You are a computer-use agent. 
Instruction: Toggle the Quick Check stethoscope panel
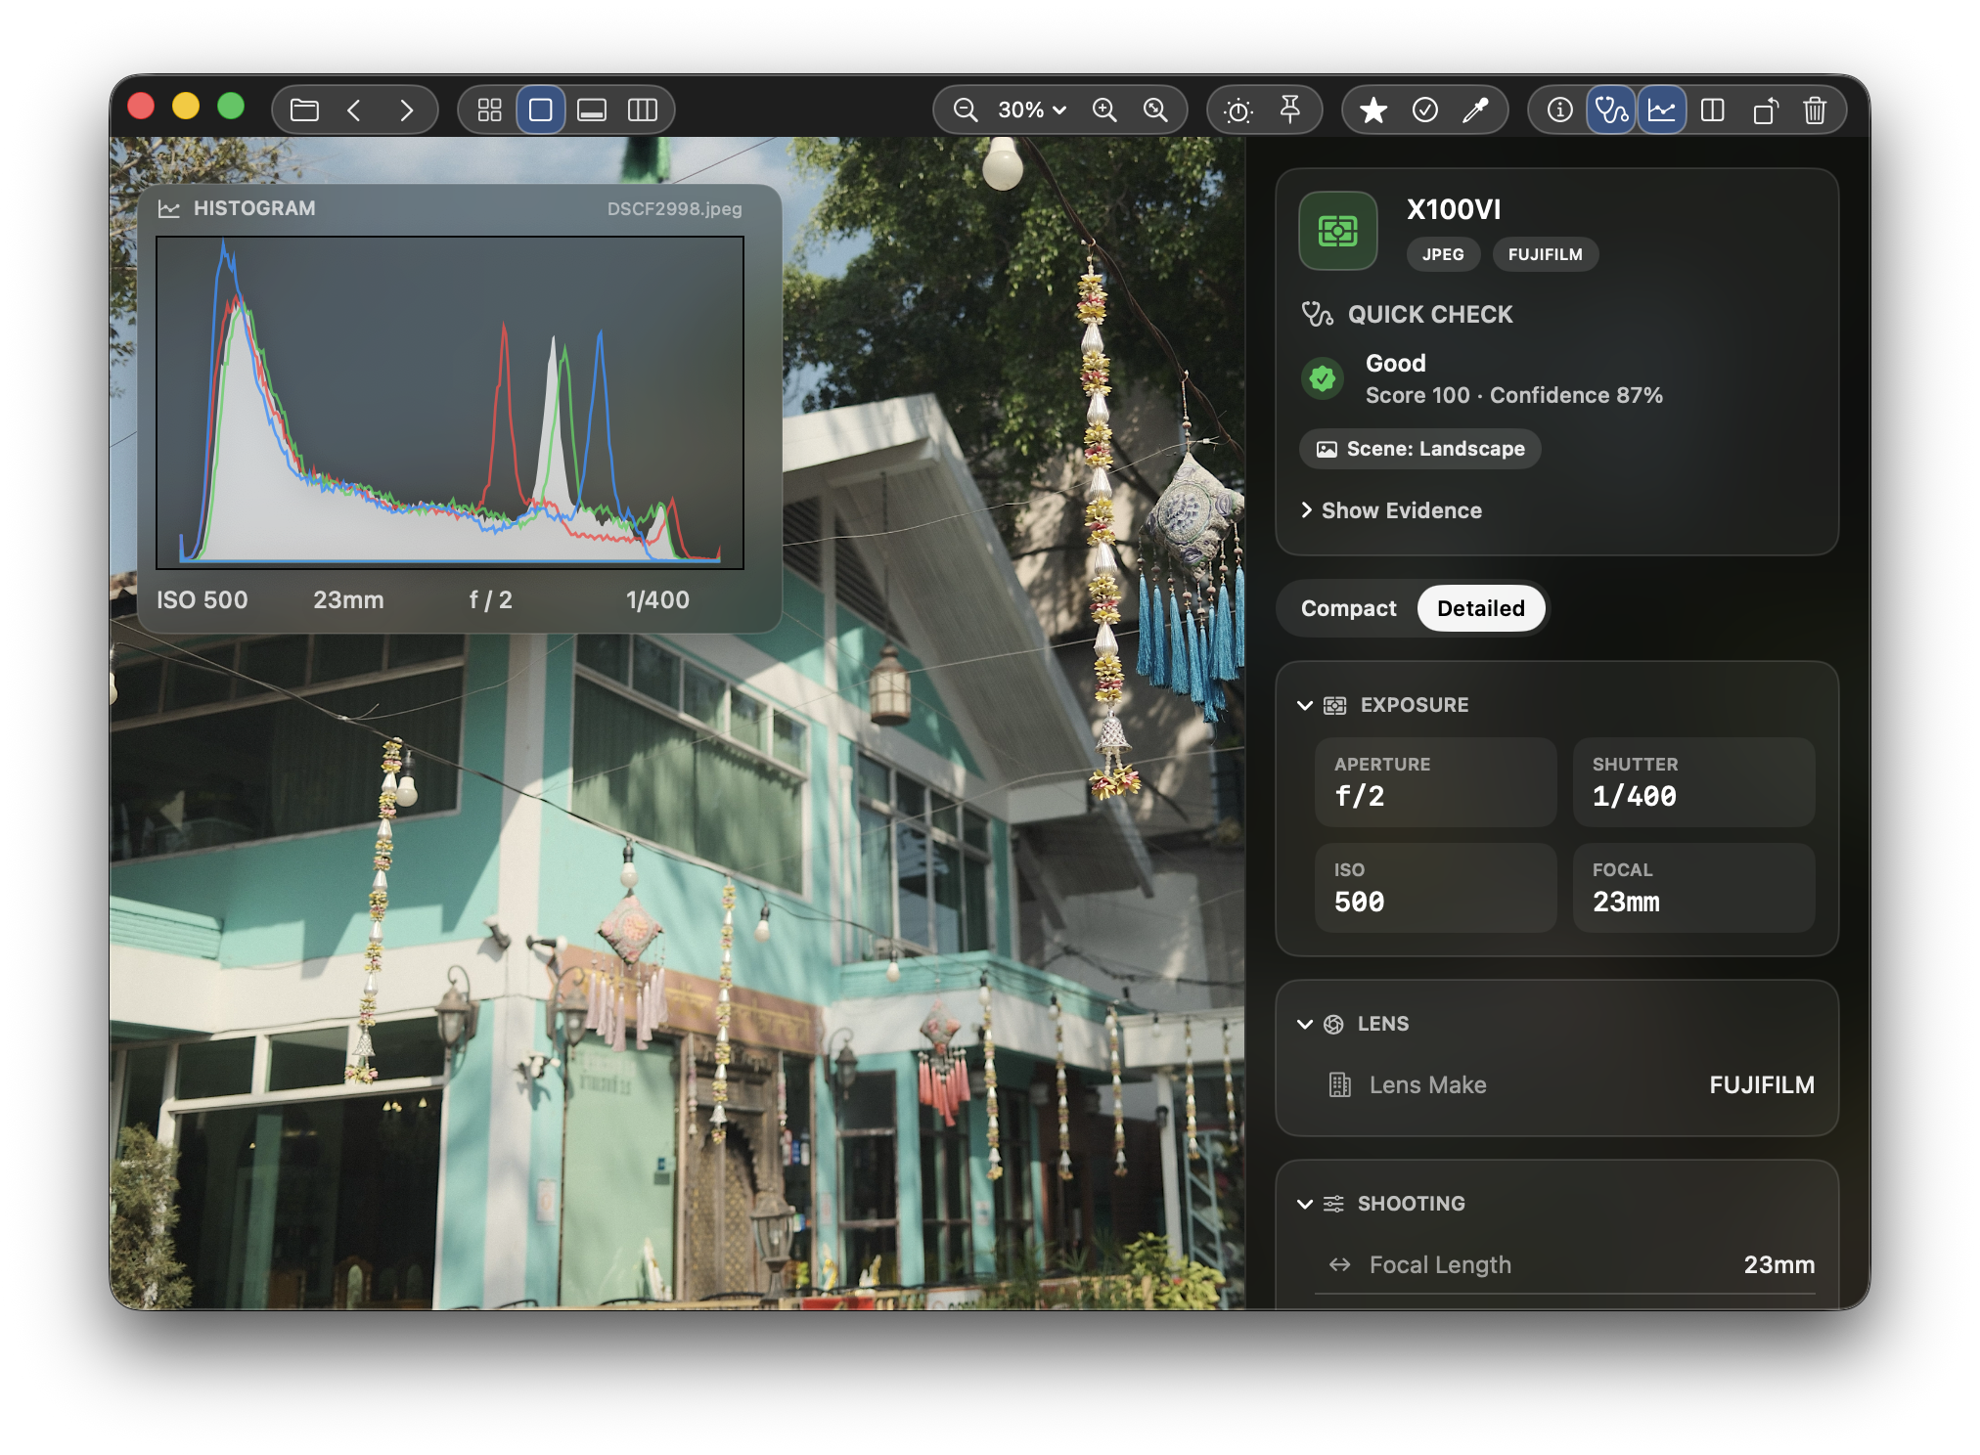(1610, 110)
